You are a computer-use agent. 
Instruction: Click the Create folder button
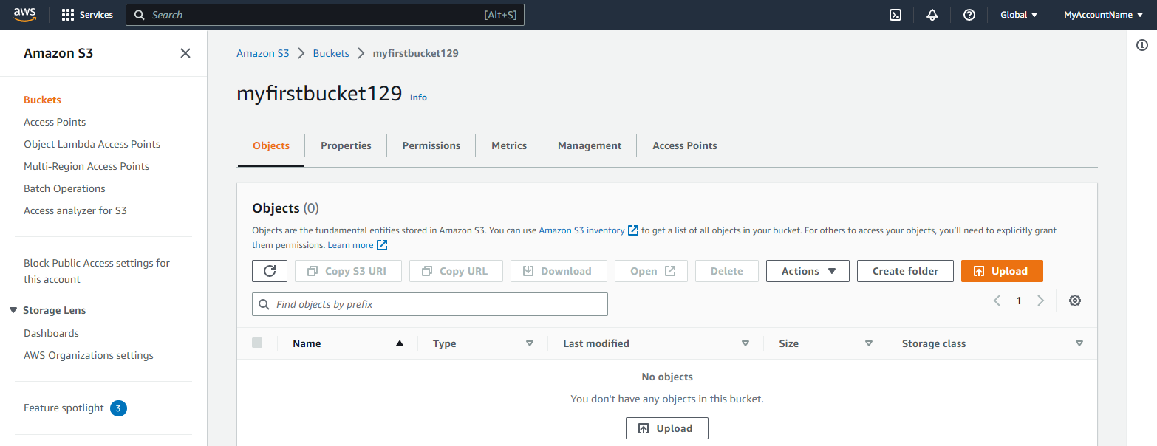tap(905, 271)
